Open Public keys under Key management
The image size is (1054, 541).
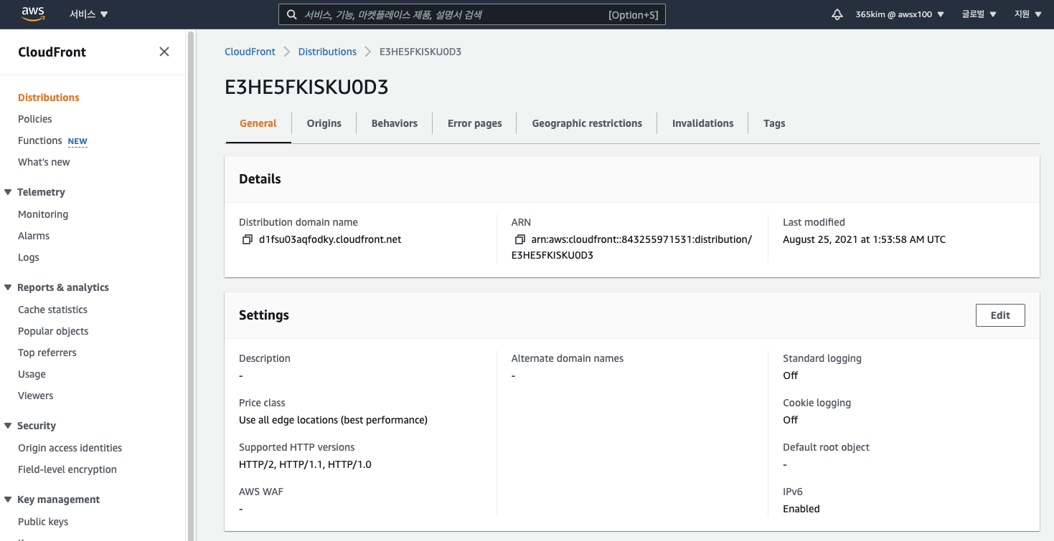coord(43,522)
